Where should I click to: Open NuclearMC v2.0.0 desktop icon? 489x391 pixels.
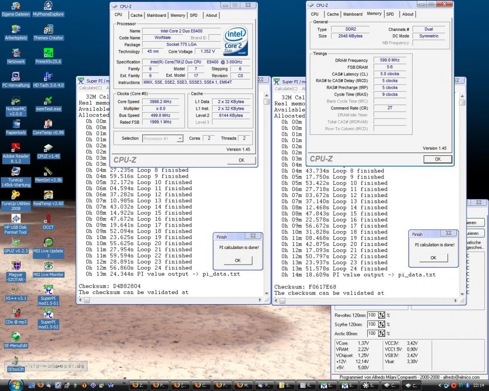pos(16,106)
